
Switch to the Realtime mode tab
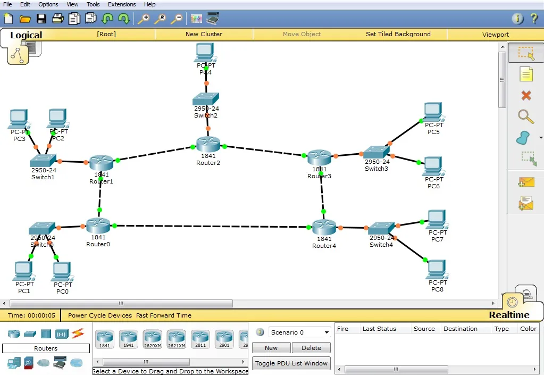[x=509, y=315]
